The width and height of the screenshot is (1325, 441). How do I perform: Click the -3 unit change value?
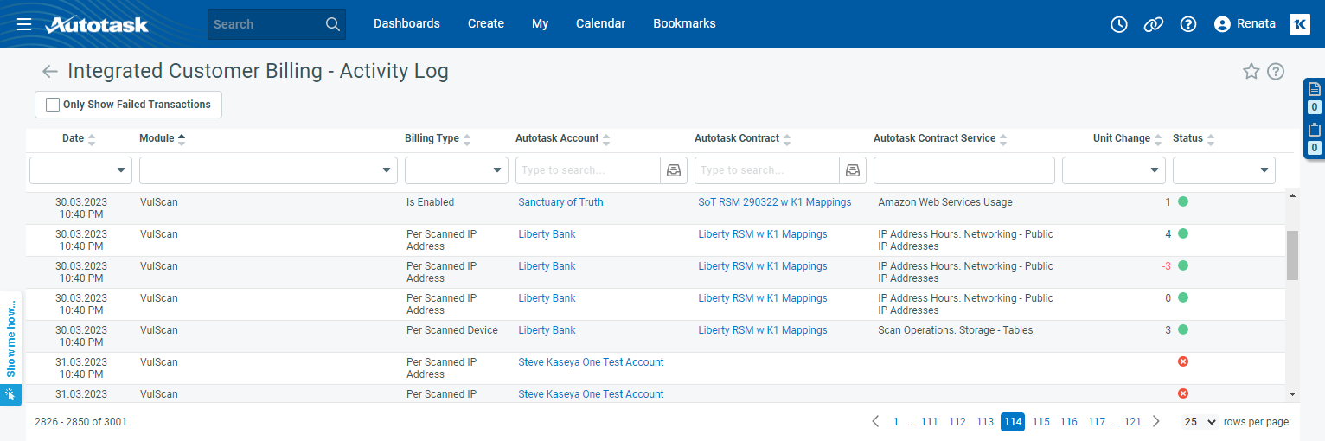1166,266
